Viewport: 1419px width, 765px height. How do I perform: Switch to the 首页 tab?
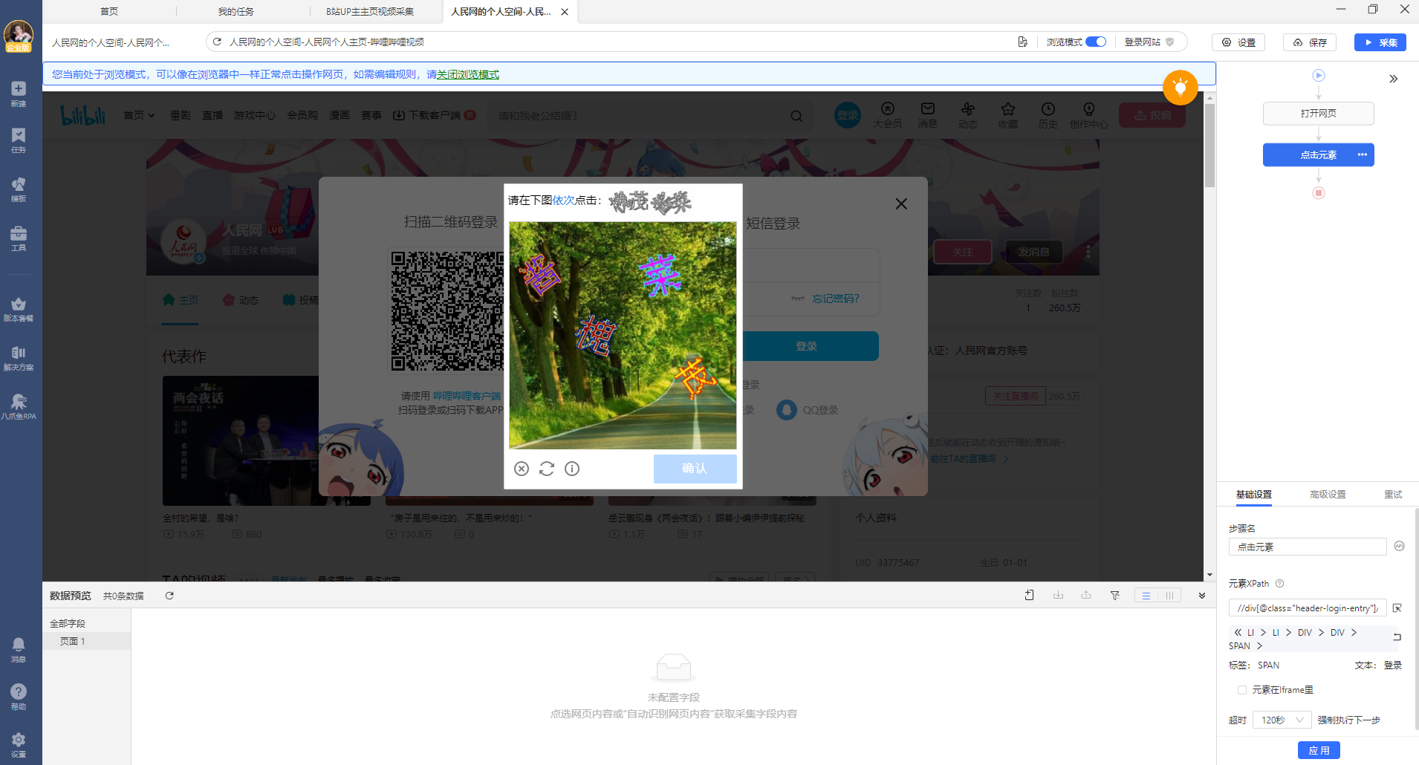[x=109, y=11]
